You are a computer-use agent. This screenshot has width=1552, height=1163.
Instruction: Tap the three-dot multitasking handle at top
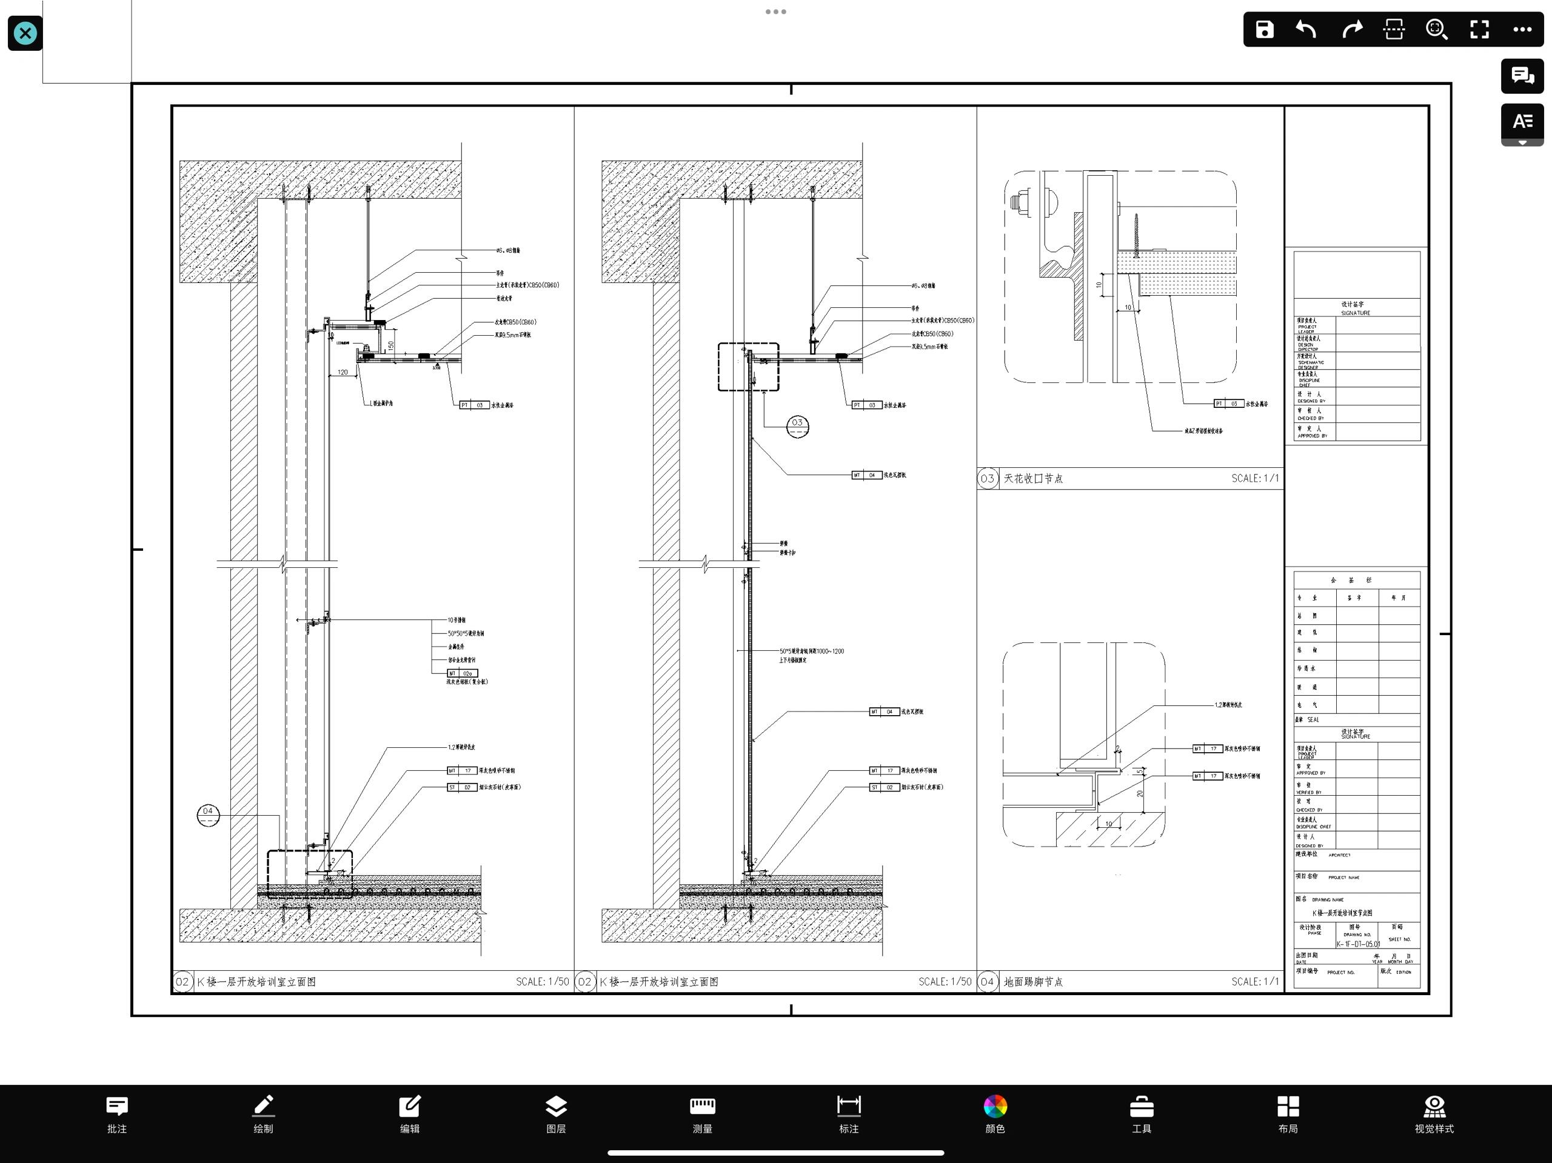pyautogui.click(x=776, y=12)
